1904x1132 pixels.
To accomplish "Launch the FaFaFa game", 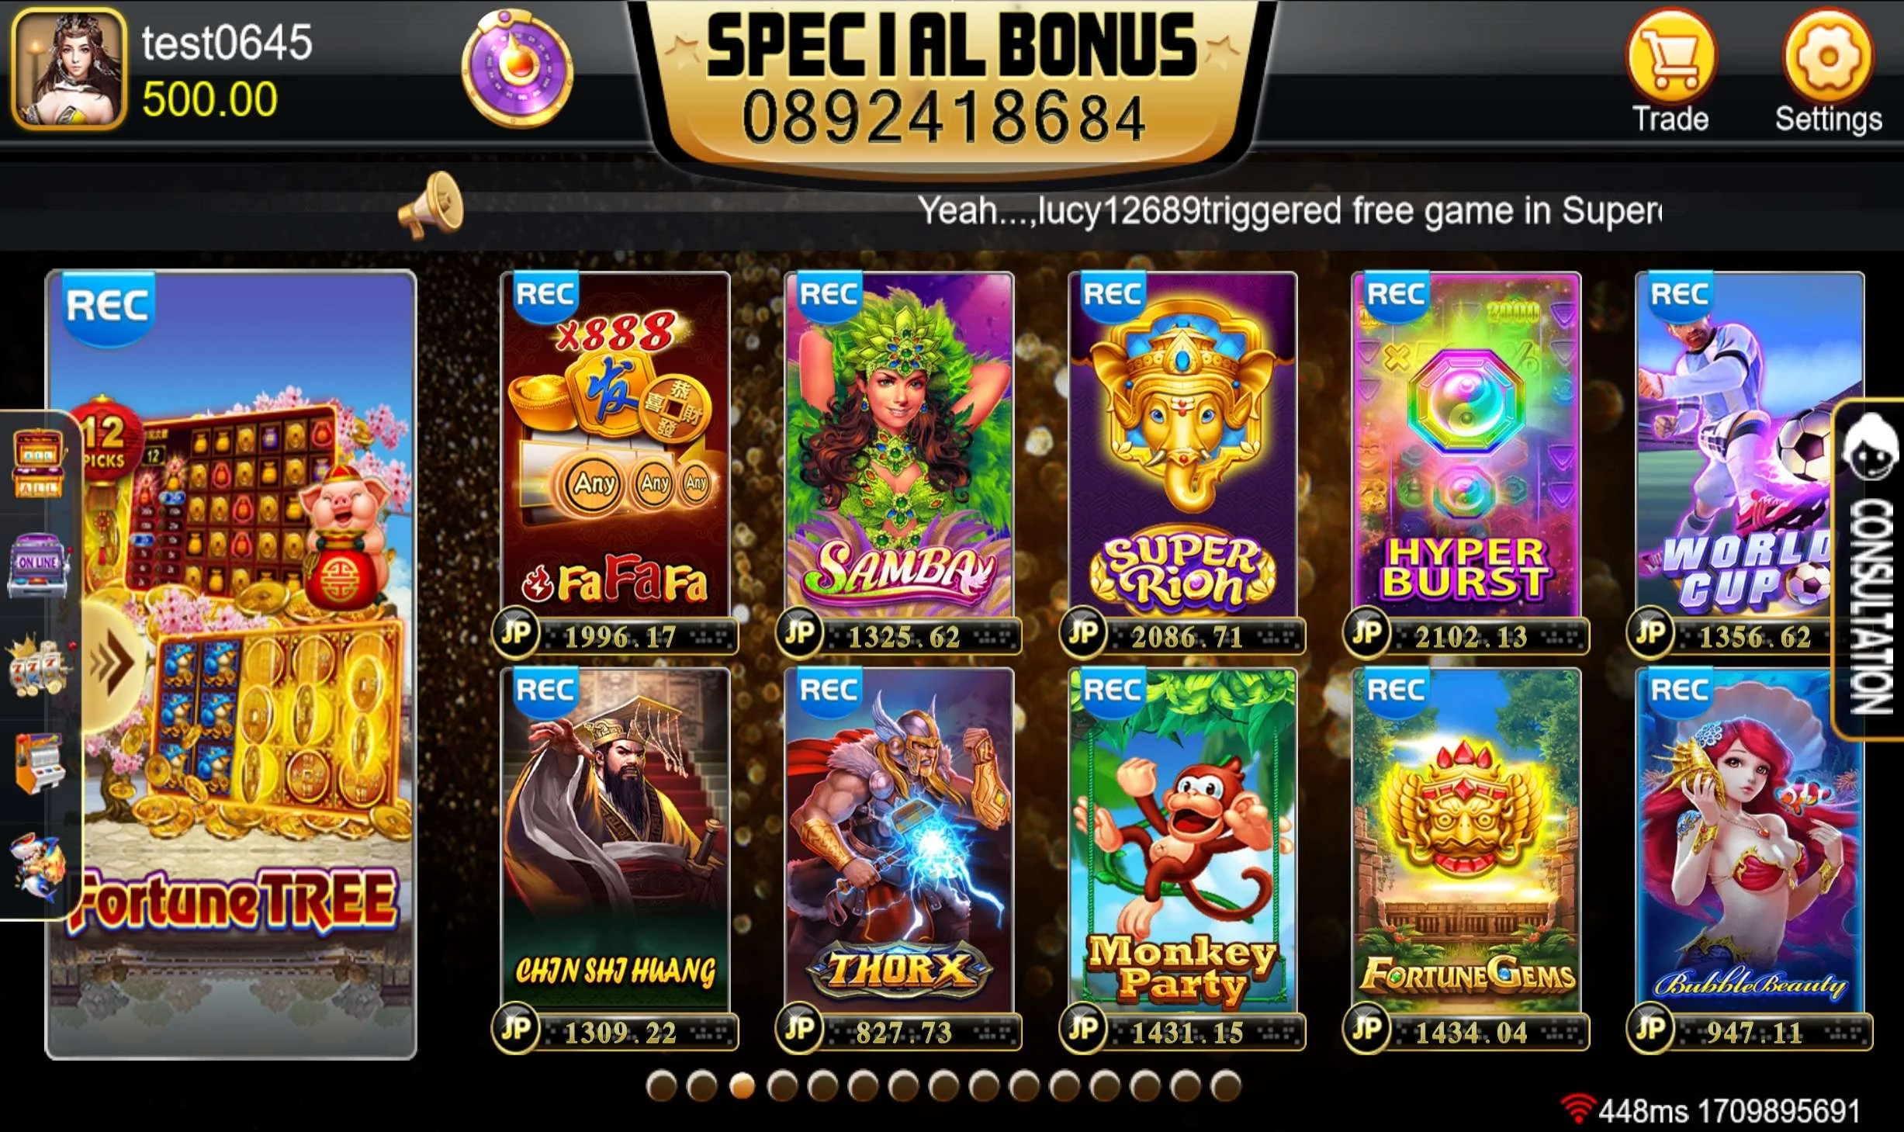I will [615, 445].
